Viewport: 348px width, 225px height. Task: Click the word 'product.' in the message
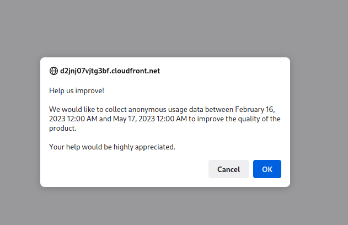point(62,128)
